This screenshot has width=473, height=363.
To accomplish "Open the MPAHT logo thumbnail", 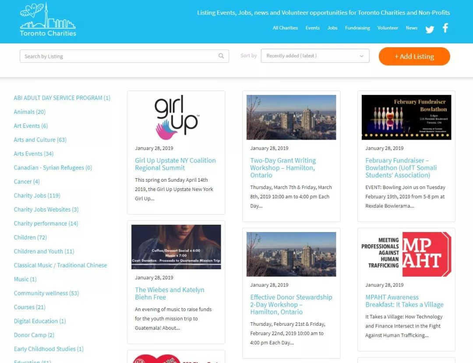I will (x=406, y=254).
